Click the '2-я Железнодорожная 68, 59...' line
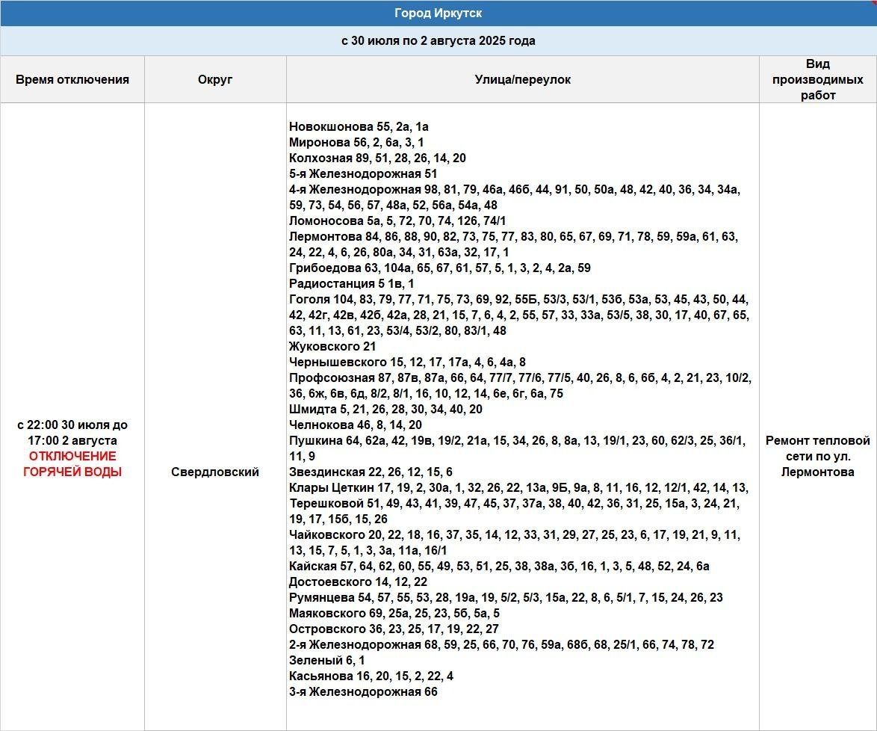This screenshot has width=877, height=731. pos(502,644)
